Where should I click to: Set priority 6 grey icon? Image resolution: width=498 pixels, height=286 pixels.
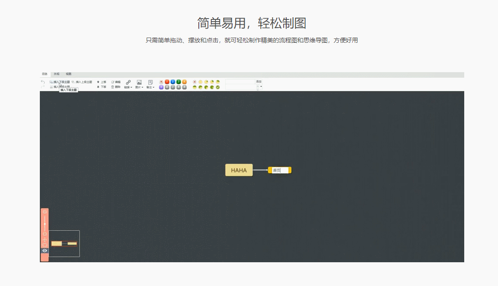click(167, 87)
